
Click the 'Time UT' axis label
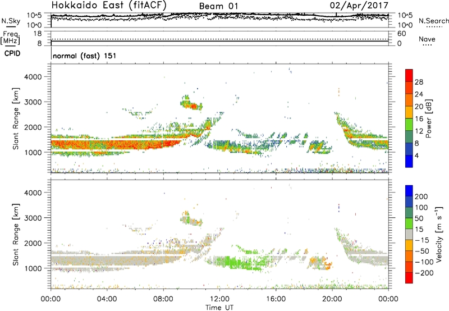(219, 308)
